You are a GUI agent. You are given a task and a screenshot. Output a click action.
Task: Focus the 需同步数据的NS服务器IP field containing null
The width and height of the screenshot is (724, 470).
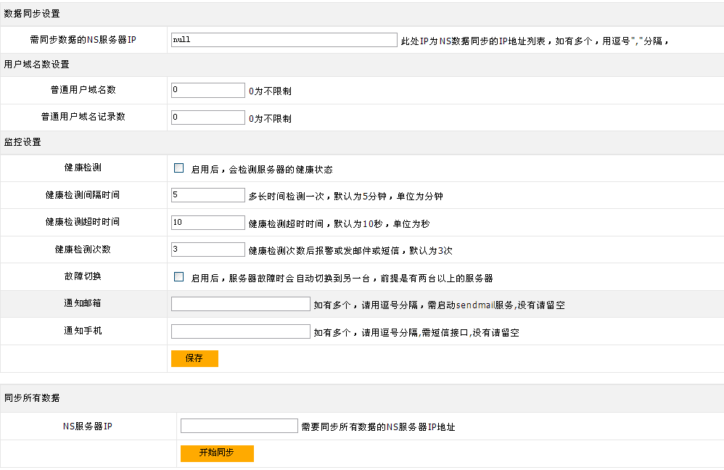[x=284, y=40]
